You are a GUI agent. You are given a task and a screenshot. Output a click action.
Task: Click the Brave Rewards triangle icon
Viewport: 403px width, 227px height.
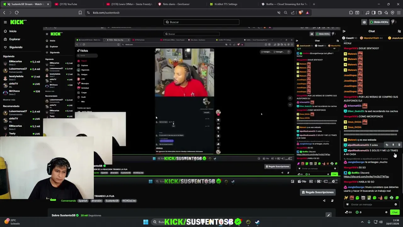(x=307, y=13)
